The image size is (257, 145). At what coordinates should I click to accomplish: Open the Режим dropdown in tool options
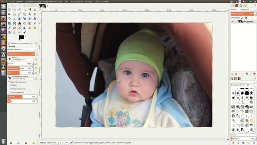click(25, 50)
